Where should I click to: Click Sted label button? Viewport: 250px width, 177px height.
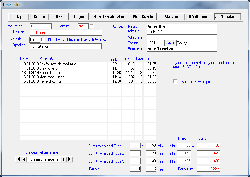click(170, 43)
